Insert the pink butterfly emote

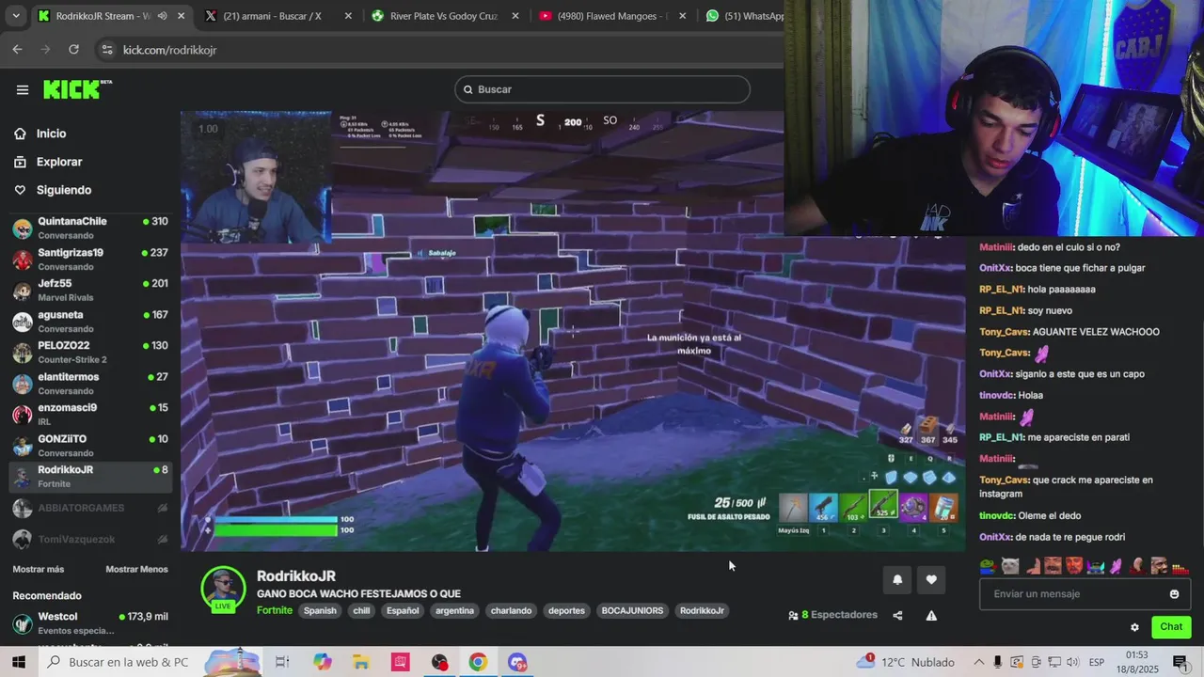[x=1116, y=566]
